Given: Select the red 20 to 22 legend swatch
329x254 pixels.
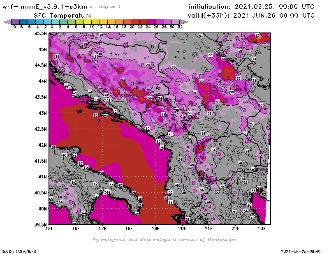Looking at the screenshot, I should click(136, 22).
